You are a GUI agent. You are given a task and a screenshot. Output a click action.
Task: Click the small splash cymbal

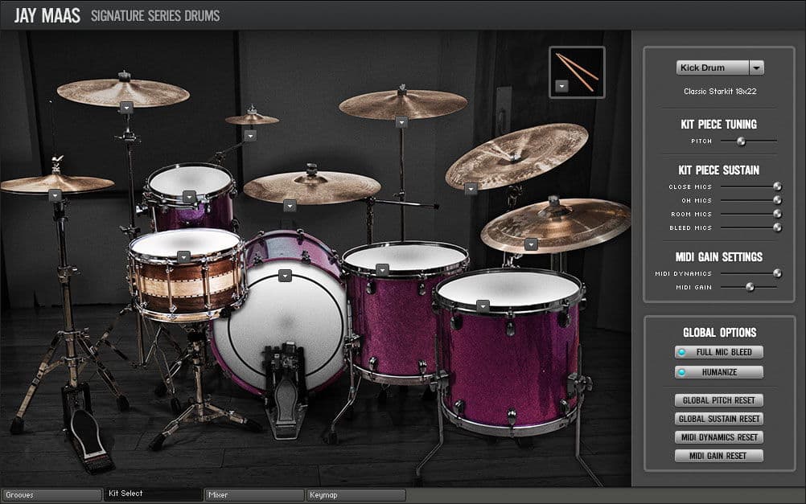[x=252, y=119]
